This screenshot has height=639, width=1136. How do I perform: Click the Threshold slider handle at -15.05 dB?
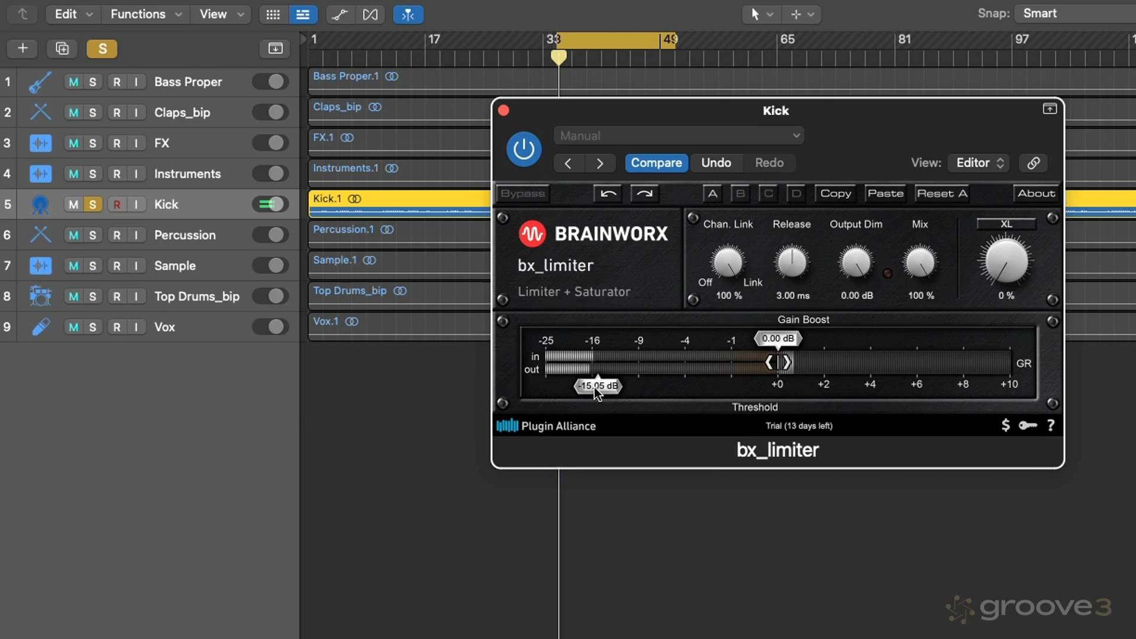(598, 386)
